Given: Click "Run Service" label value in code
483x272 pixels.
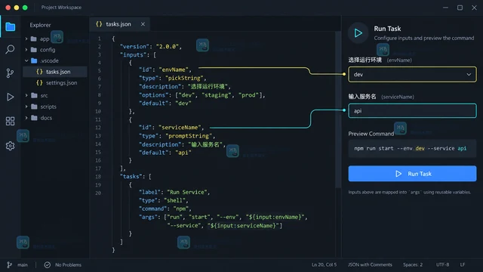Looking at the screenshot, I should (x=188, y=192).
